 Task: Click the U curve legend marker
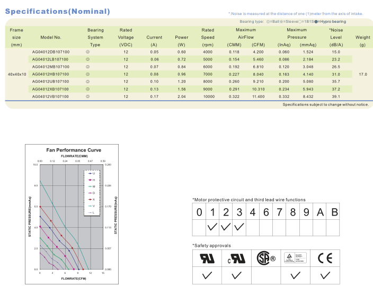click(x=91, y=174)
